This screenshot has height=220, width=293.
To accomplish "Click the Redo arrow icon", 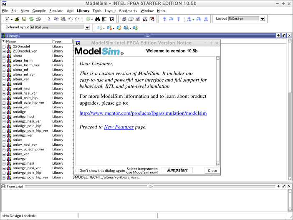I will pyautogui.click(x=77, y=19).
